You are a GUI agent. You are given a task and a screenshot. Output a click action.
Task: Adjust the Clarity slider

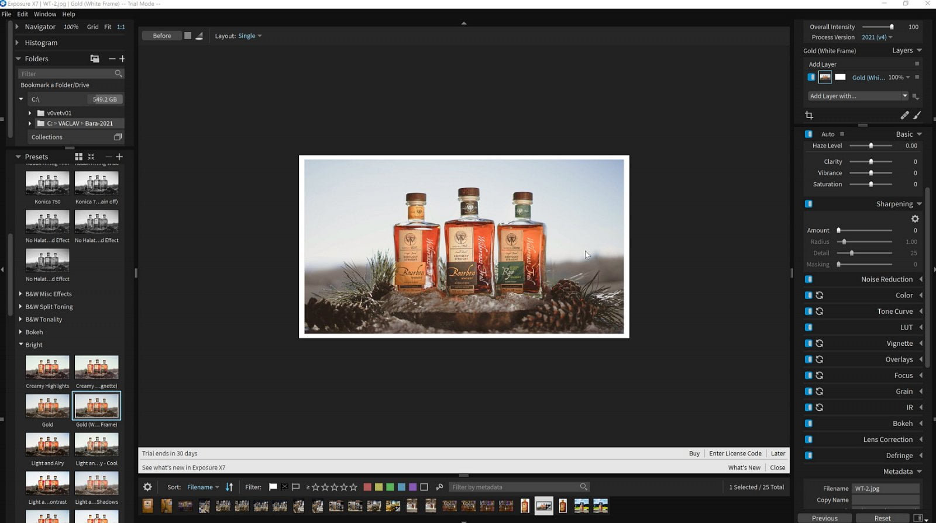870,161
